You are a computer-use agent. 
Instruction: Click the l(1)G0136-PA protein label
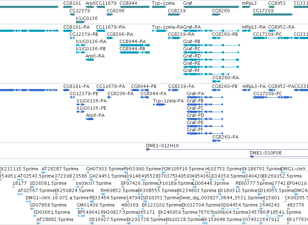pyautogui.click(x=92, y=101)
